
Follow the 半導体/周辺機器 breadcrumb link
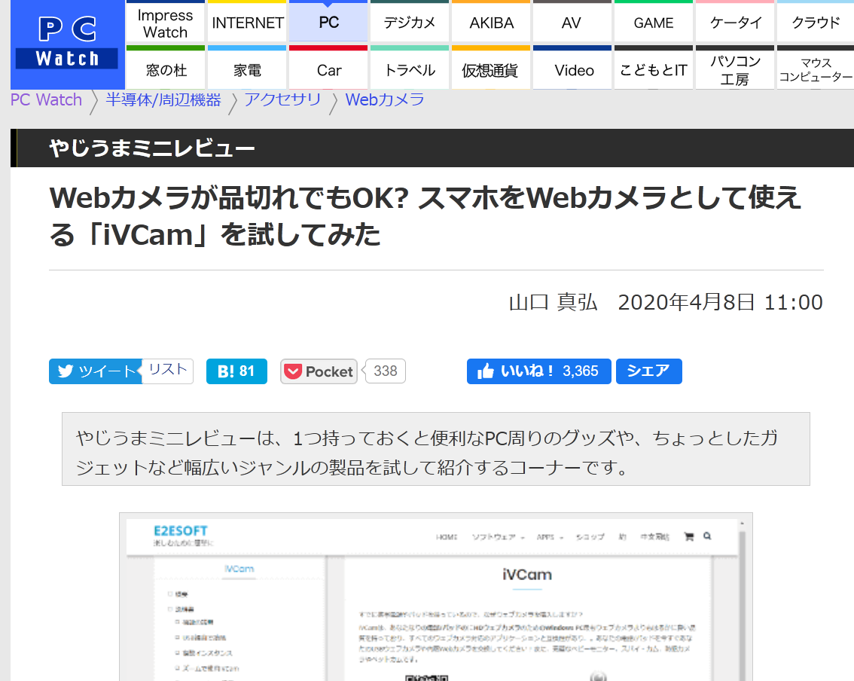click(163, 100)
